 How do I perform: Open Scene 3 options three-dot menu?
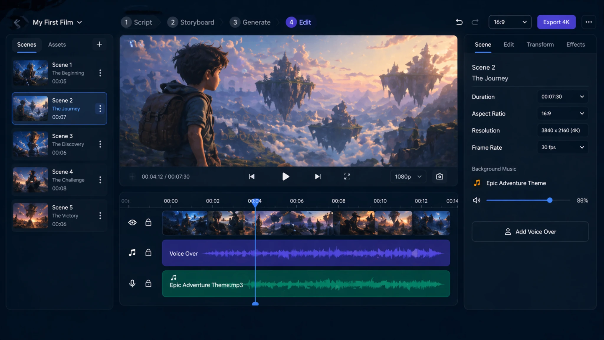click(100, 144)
